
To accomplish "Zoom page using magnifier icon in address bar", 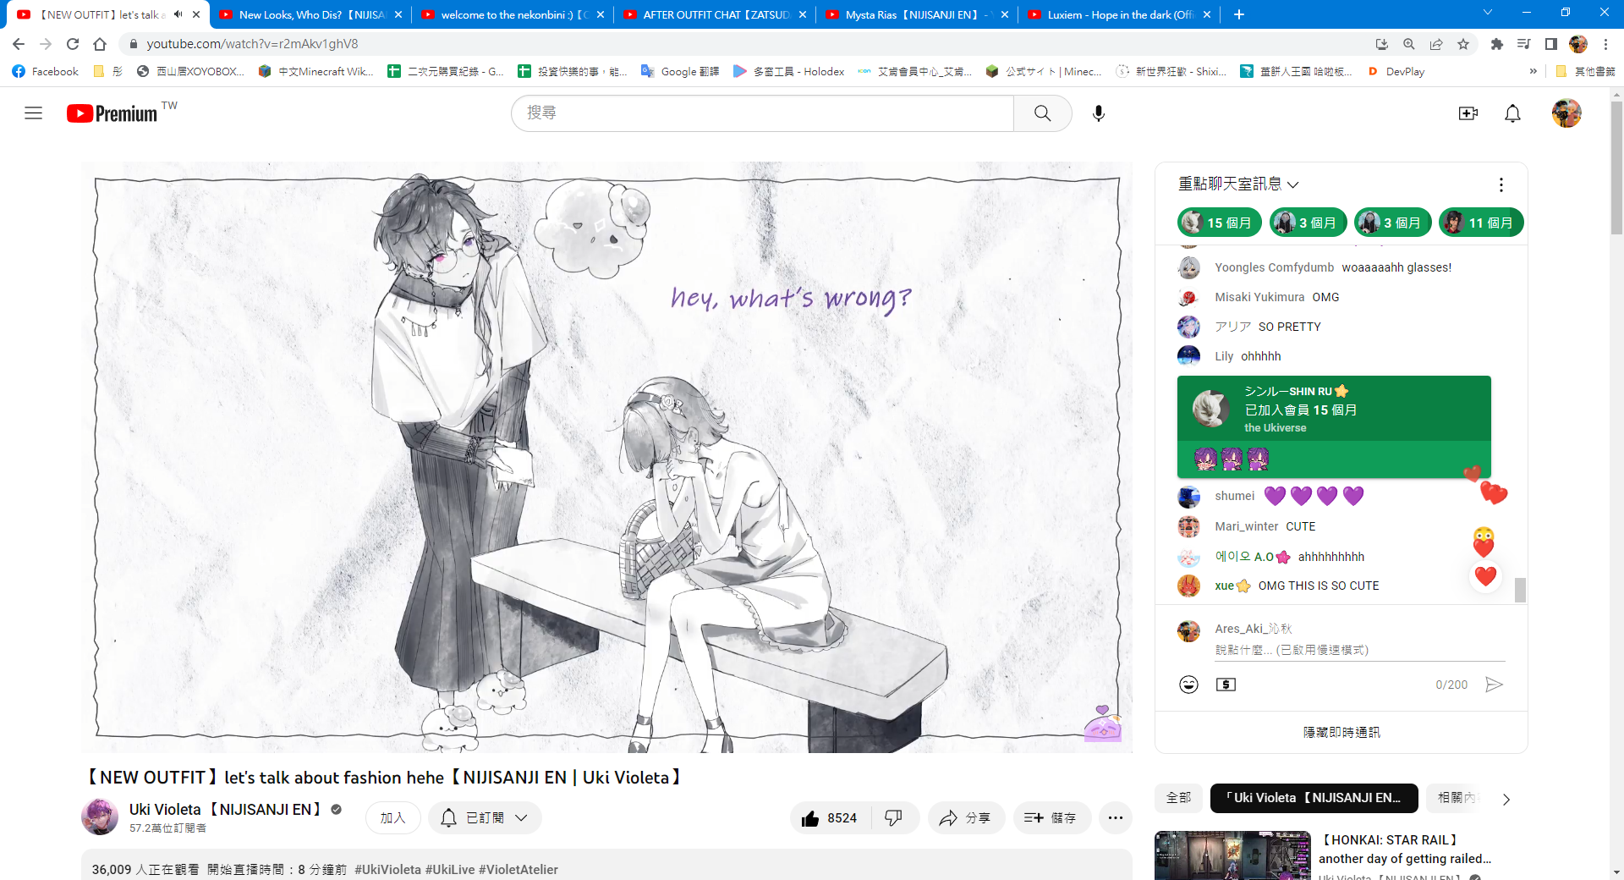I will coord(1409,44).
